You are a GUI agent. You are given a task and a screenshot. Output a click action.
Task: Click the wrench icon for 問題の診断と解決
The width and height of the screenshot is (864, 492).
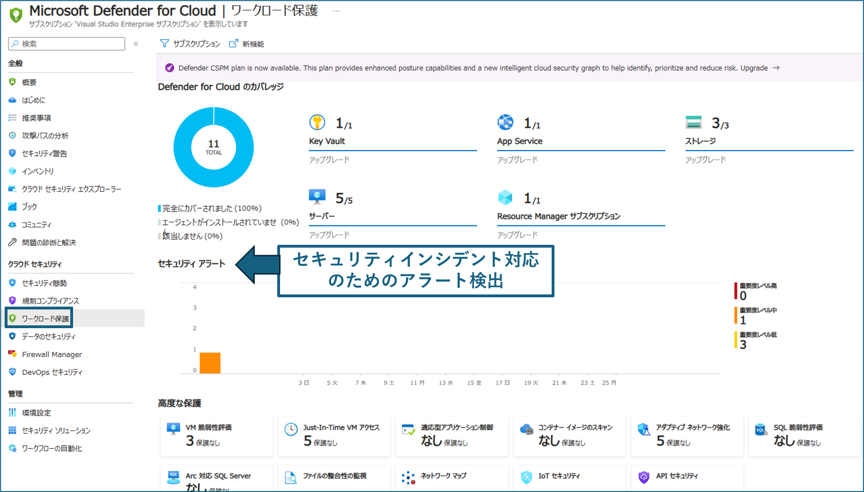point(13,242)
